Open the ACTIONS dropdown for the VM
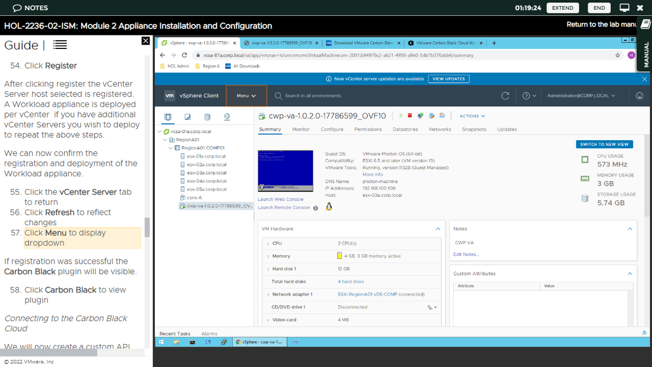The height and width of the screenshot is (367, 652). pyautogui.click(x=472, y=116)
